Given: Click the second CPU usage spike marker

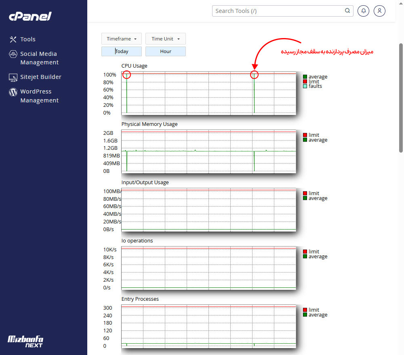Looking at the screenshot, I should (x=254, y=74).
